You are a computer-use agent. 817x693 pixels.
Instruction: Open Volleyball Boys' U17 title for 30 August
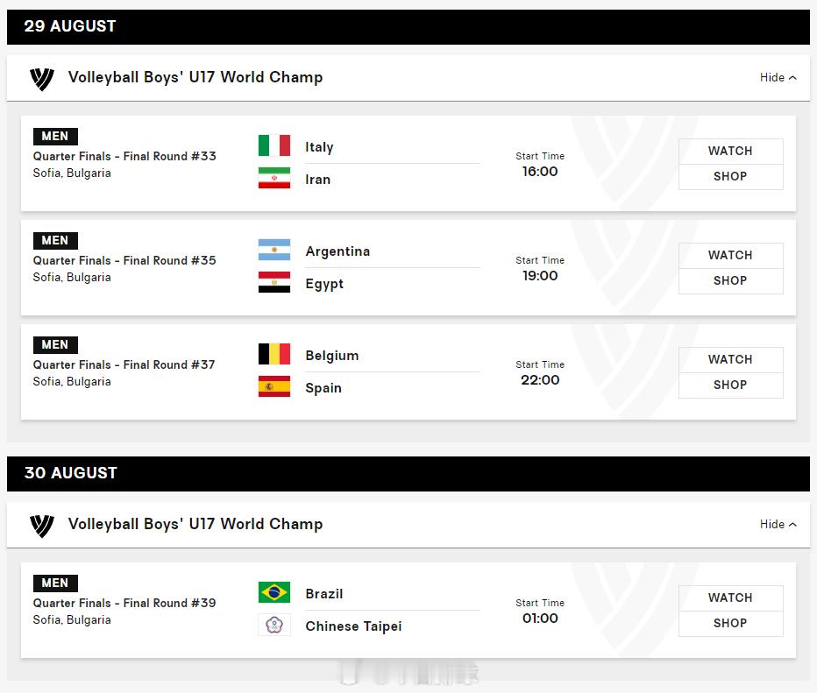click(x=195, y=524)
